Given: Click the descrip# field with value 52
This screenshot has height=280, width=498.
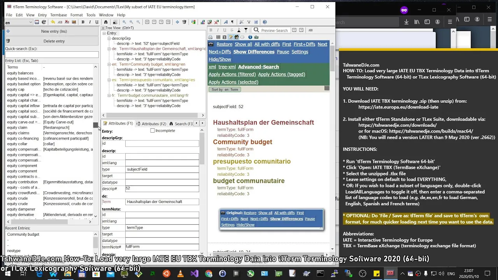Looking at the screenshot, I should (x=162, y=189).
